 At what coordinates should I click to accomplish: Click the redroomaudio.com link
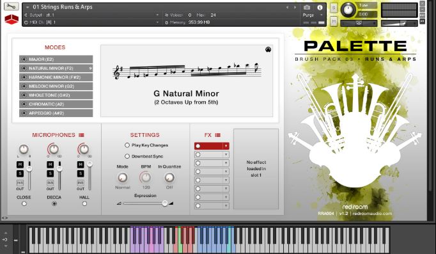pyautogui.click(x=372, y=214)
